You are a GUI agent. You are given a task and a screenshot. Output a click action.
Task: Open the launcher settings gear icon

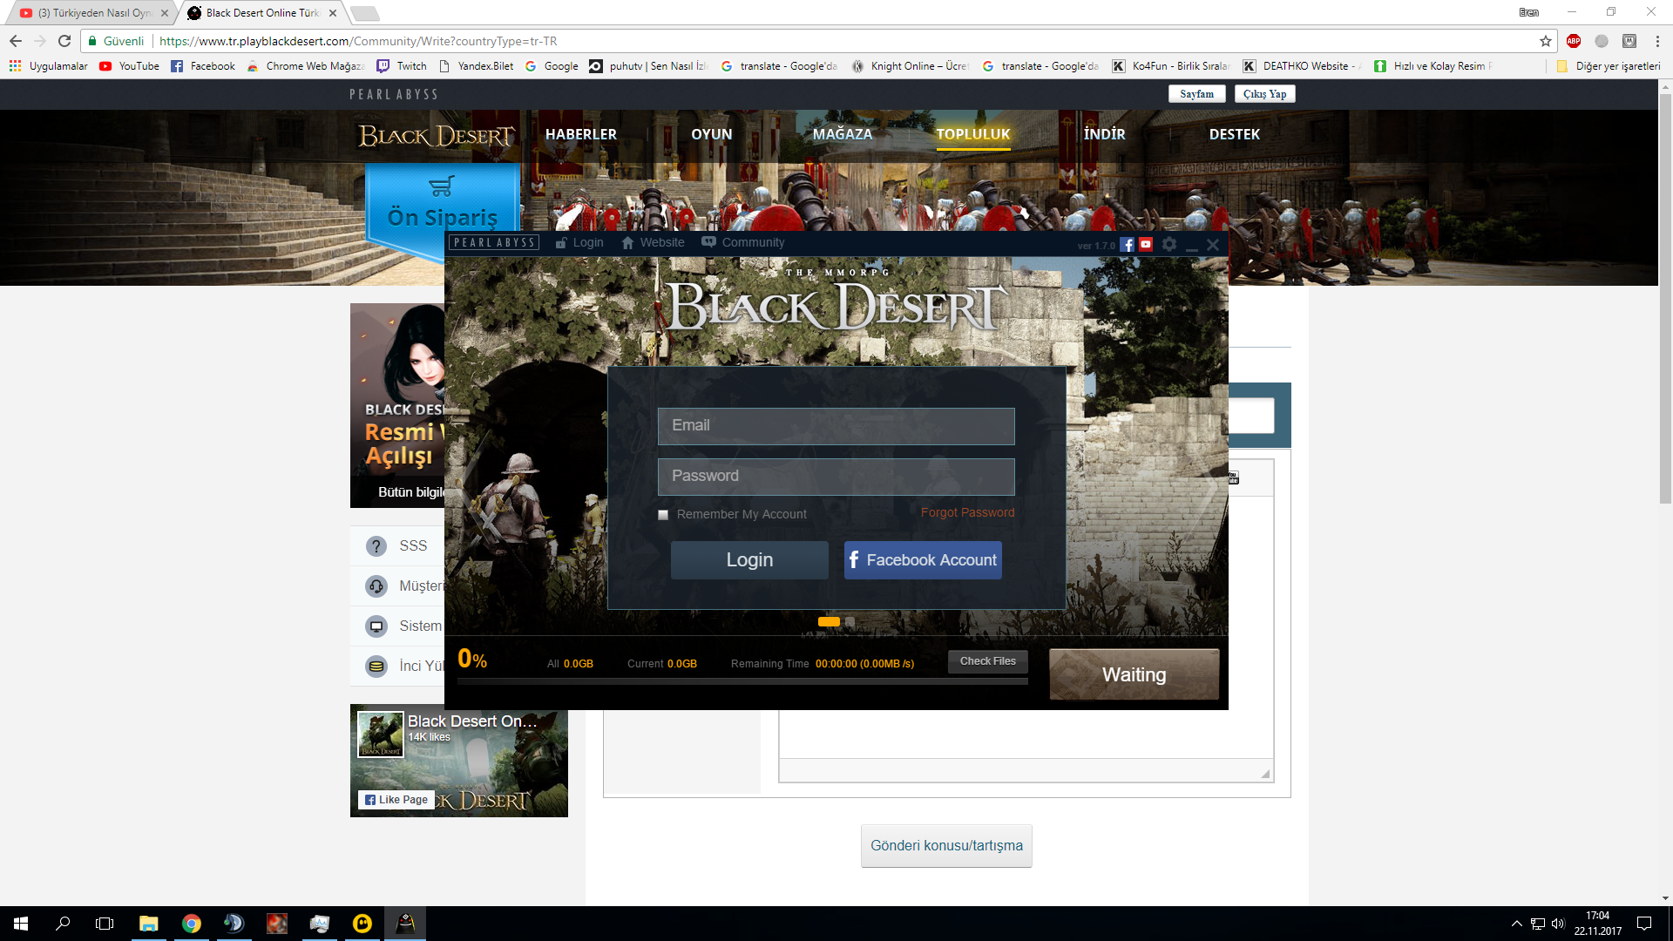tap(1169, 244)
